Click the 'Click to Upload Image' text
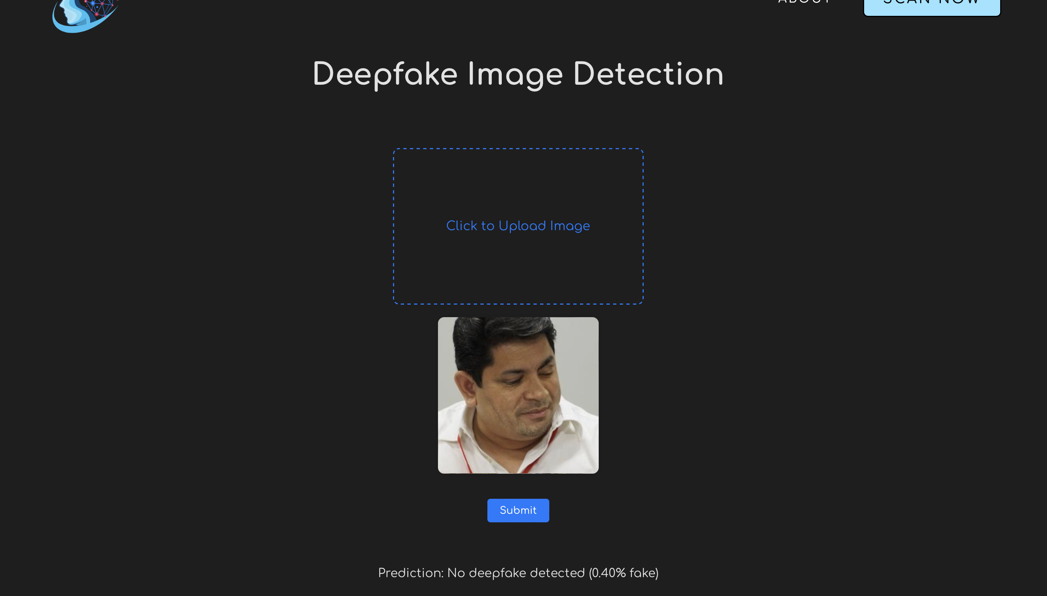Image resolution: width=1047 pixels, height=596 pixels. (x=518, y=226)
